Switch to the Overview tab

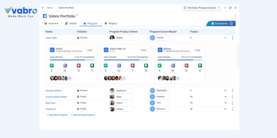(51, 23)
